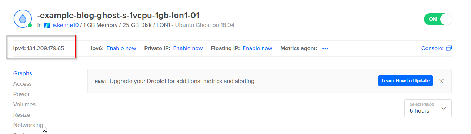Viewport: 471px width, 134px height.
Task: Open the Networking sidebar item
Action: (28, 125)
